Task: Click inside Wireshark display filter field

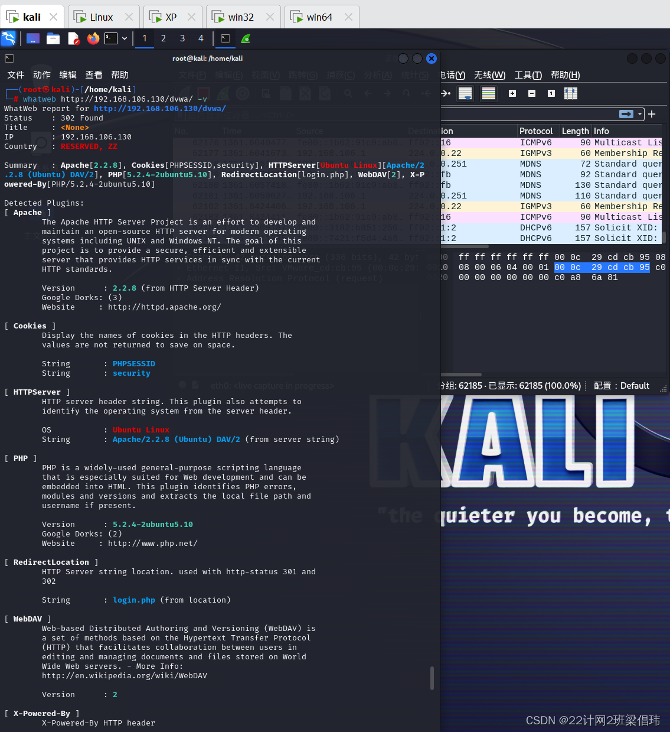Action: [x=528, y=114]
